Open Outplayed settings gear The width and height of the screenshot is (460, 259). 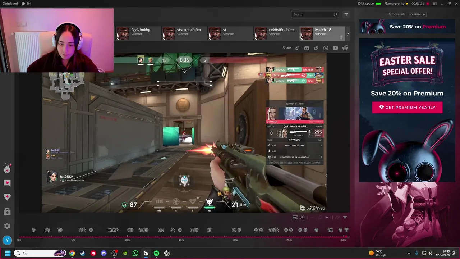(x=7, y=226)
